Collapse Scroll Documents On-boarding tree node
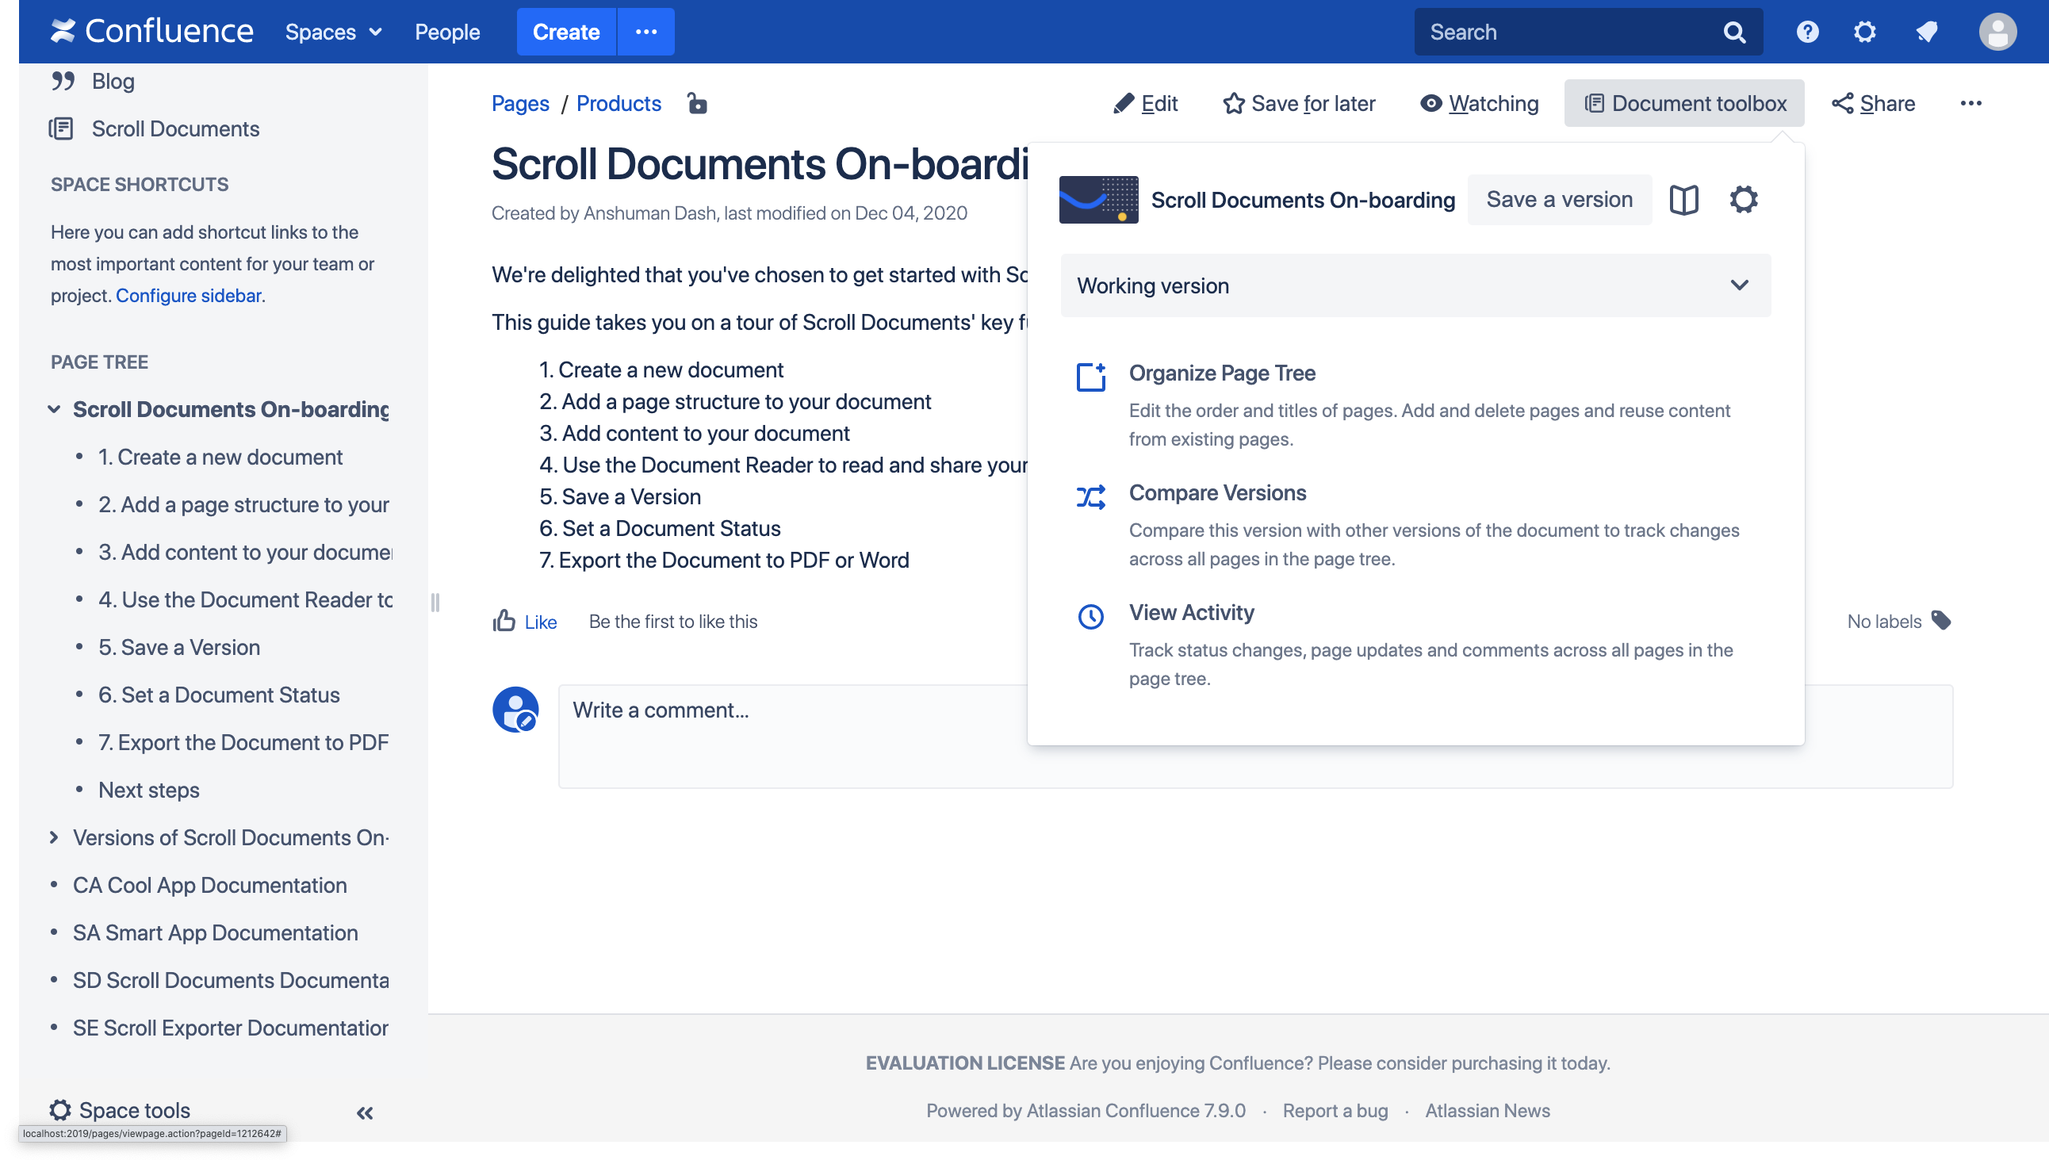The image size is (2049, 1164). tap(54, 409)
